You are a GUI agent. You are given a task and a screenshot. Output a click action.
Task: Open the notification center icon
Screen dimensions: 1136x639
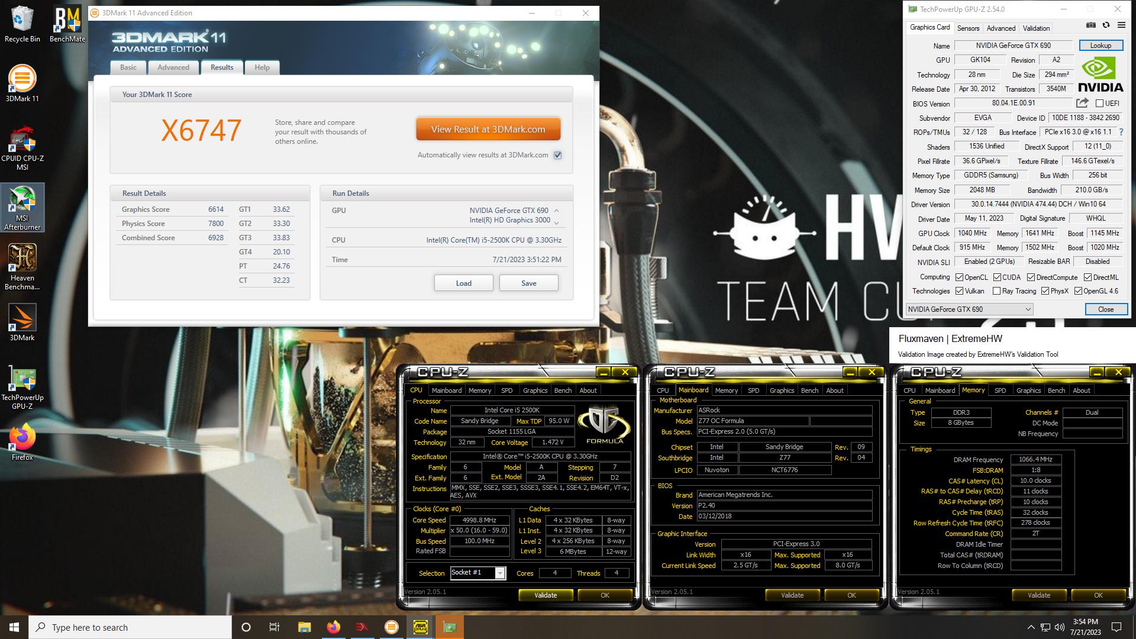[x=1116, y=627]
